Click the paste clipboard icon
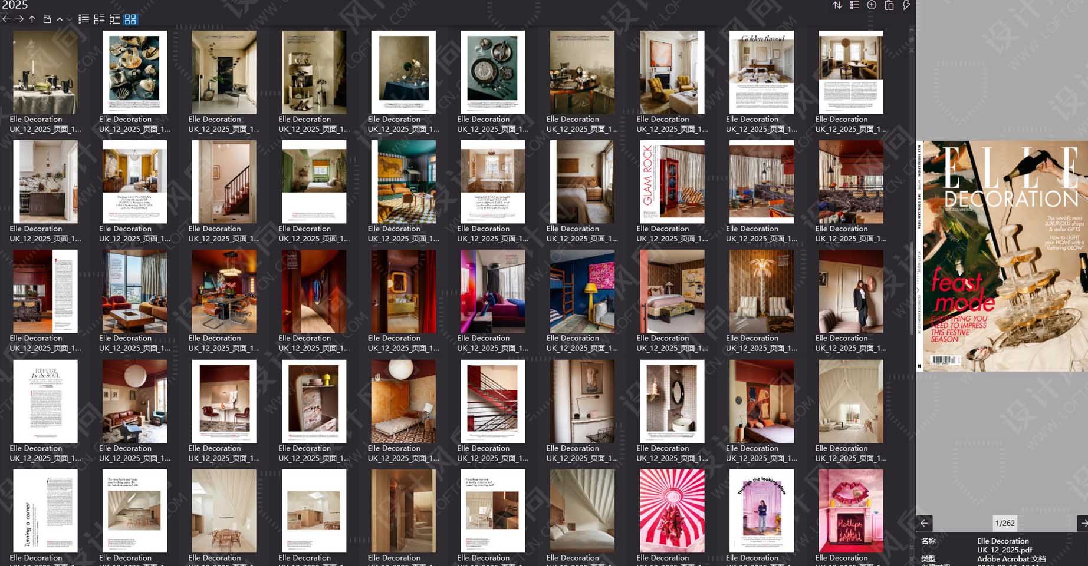The height and width of the screenshot is (566, 1088). point(889,6)
